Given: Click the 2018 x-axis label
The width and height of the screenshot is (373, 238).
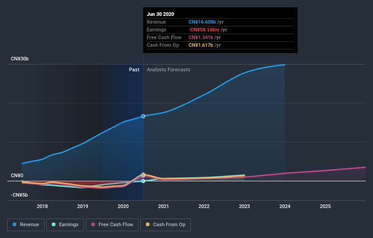Looking at the screenshot, I should 42,206.
